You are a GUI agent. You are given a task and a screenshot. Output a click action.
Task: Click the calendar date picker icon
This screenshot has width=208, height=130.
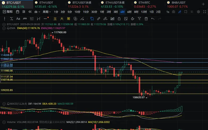click(x=18, y=12)
